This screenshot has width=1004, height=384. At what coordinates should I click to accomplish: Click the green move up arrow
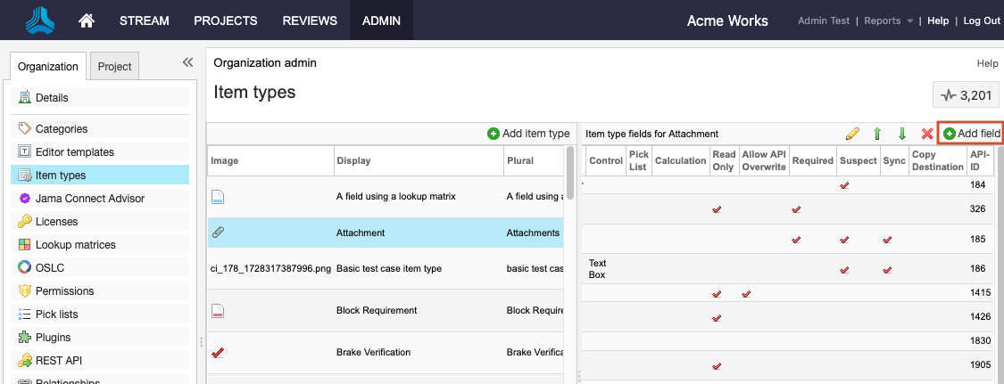[877, 134]
